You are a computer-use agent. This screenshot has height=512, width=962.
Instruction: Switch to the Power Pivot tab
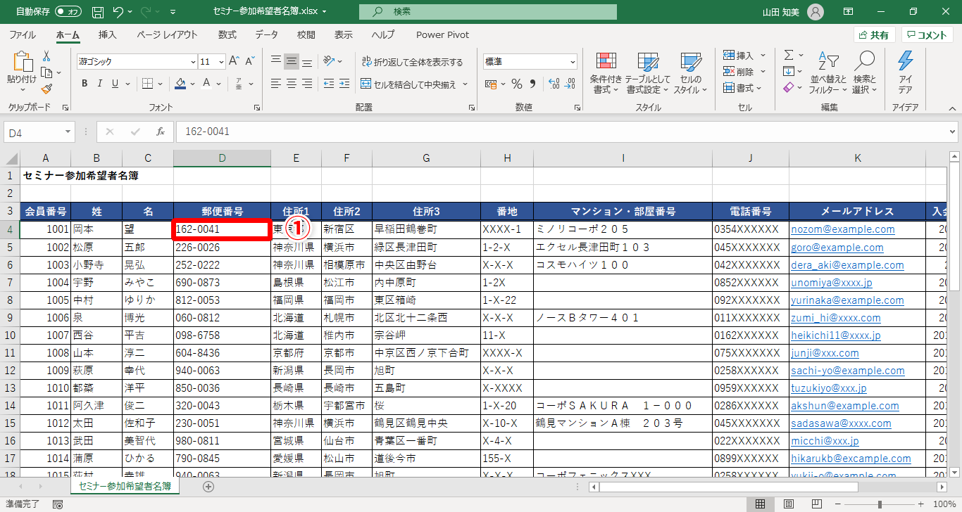tap(442, 35)
